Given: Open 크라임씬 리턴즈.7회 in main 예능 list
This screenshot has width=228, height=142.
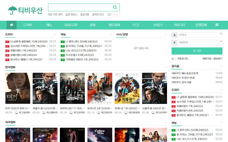Looking at the screenshot, I should [x=82, y=60].
